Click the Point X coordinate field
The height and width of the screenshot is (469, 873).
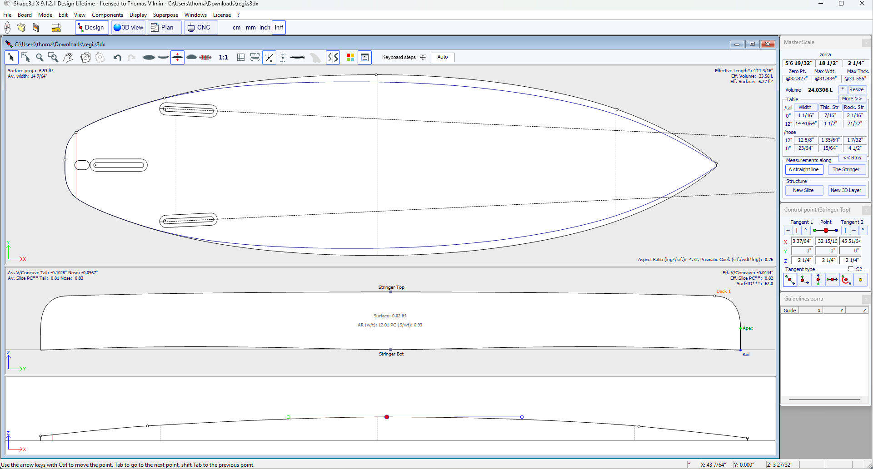[826, 242]
